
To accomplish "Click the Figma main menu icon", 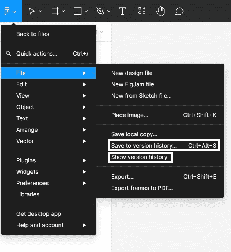I will click(x=7, y=11).
